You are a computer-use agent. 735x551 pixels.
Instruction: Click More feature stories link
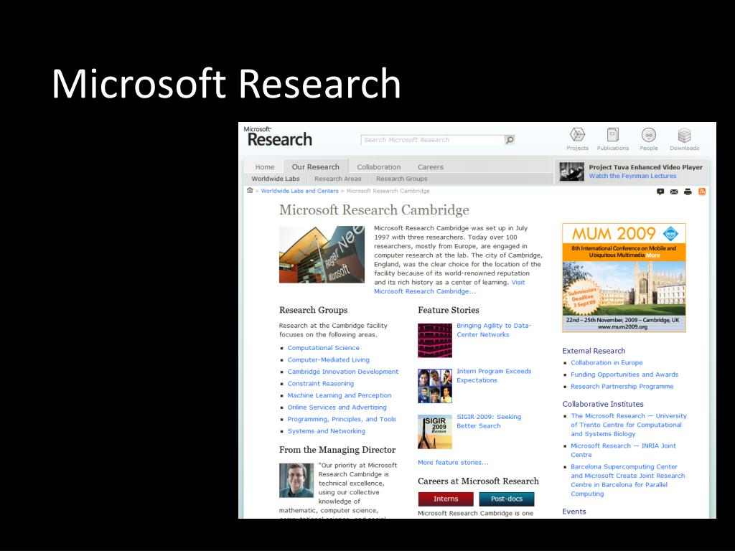pos(453,463)
